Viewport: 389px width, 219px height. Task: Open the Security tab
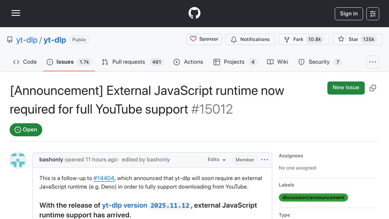[320, 62]
